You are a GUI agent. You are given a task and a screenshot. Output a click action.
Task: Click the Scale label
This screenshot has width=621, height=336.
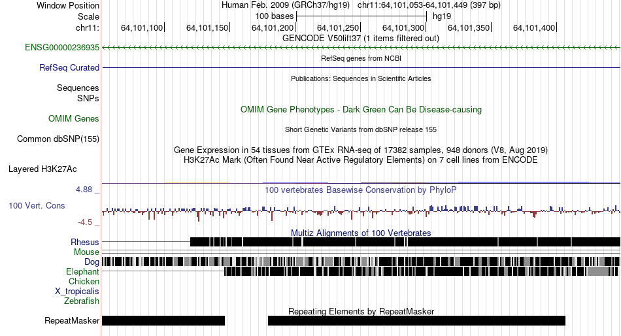[x=89, y=16]
